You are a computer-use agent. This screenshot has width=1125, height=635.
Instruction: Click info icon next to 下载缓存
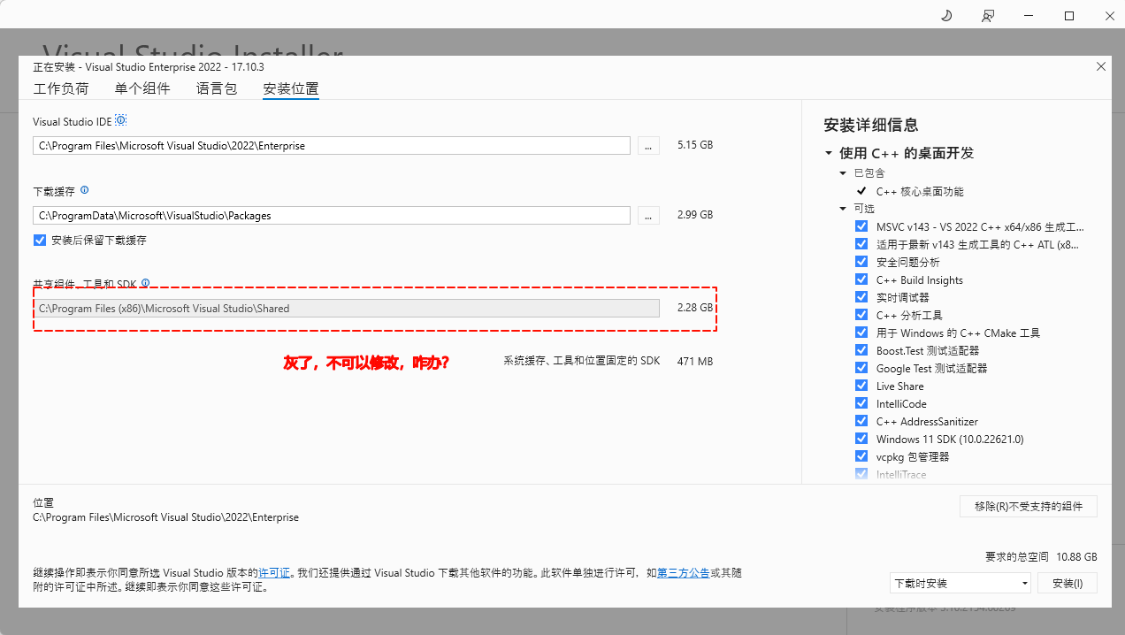coord(85,190)
